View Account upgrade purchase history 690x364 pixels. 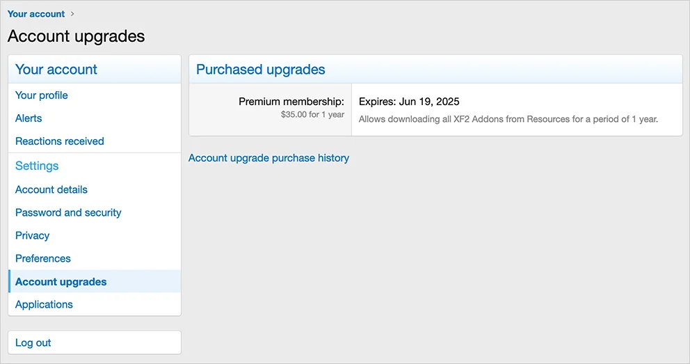click(x=268, y=158)
